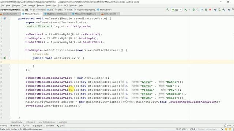
Task: Click the Search Everywhere magnifier icon
Action: coord(233,10)
